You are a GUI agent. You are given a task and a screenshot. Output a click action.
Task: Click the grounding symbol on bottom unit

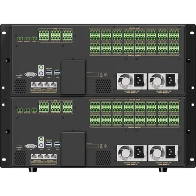coord(105,146)
